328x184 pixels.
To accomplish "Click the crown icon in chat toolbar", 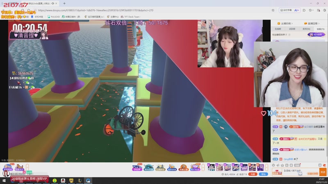I will coord(282,165).
